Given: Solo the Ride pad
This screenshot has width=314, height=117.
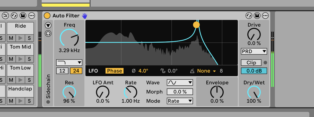Looking at the screenshot, I should (29, 38).
